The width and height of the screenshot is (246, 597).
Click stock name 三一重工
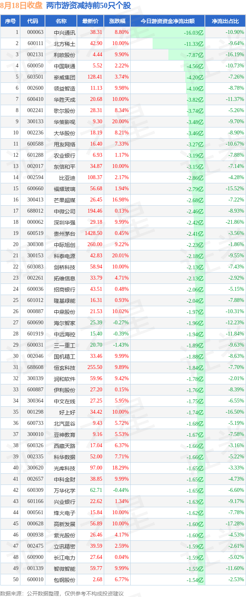pos(65,345)
